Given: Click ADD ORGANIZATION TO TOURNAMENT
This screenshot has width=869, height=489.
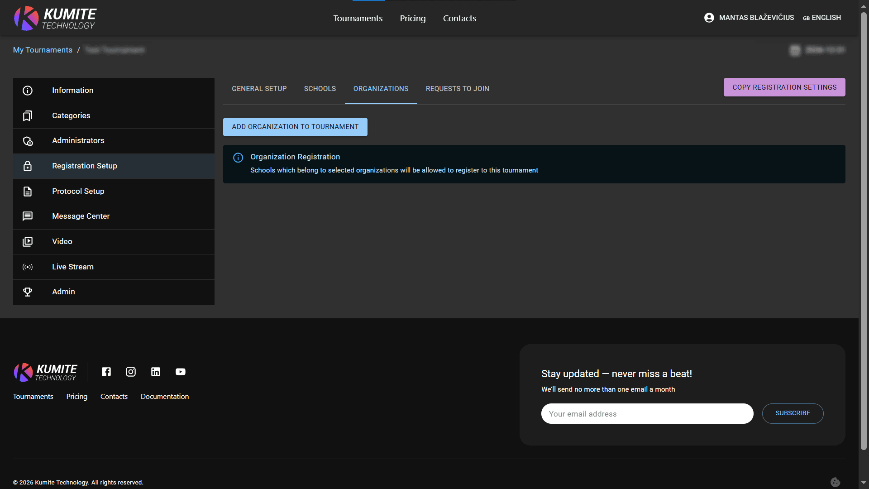Looking at the screenshot, I should [x=295, y=127].
